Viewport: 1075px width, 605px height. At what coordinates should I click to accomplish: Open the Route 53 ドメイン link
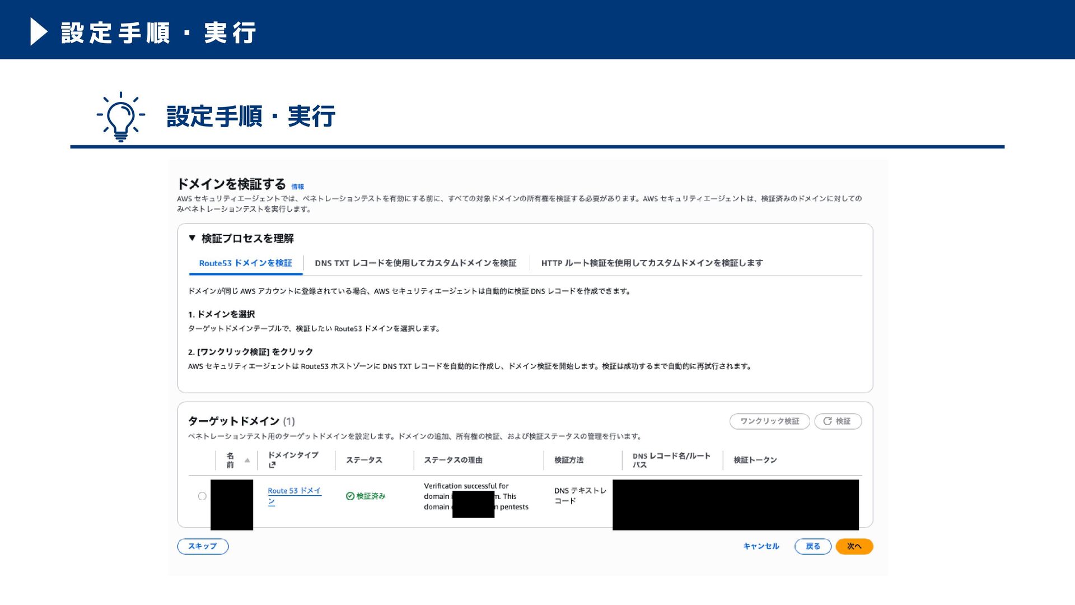tap(295, 496)
